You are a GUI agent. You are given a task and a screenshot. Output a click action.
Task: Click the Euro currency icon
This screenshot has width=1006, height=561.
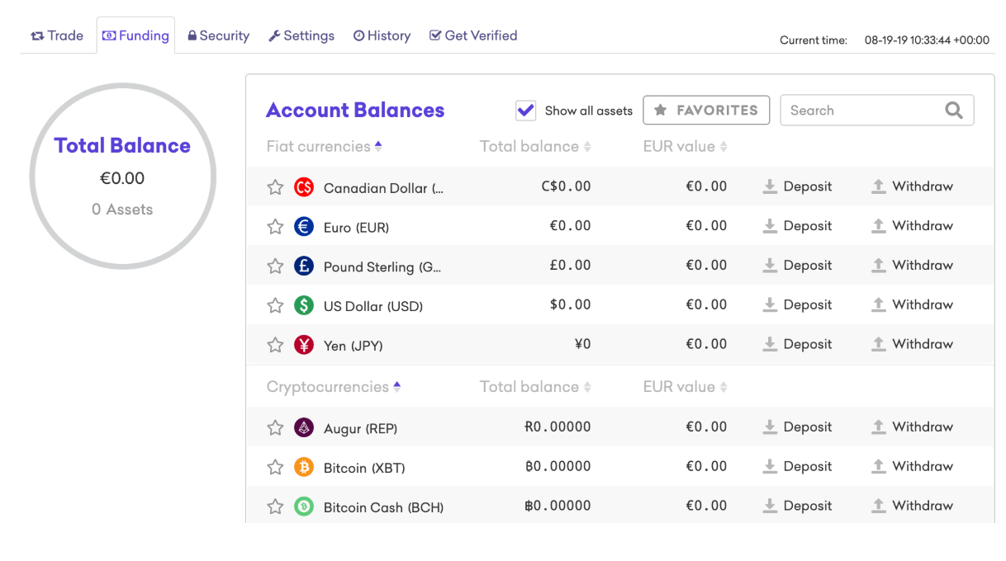click(x=304, y=226)
